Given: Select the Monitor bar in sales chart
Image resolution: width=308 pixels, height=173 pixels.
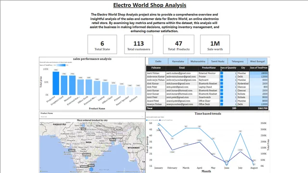Looking at the screenshot, I should 72,85.
